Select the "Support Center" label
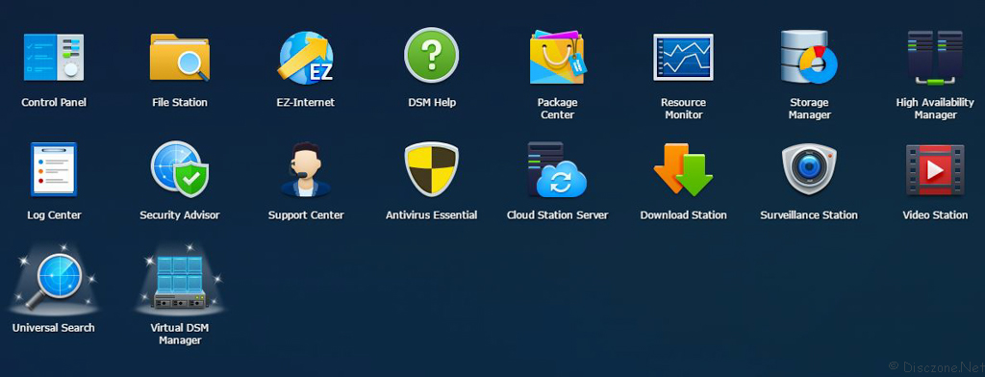 (306, 214)
